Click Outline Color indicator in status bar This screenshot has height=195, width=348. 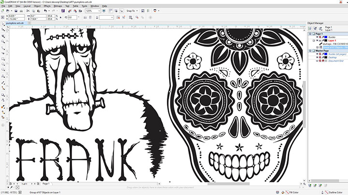[x=333, y=192]
